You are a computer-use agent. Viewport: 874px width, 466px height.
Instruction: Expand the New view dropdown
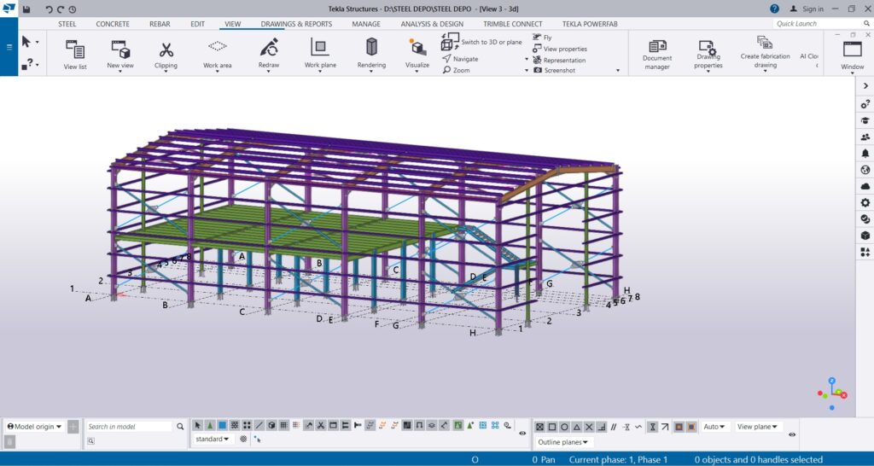[120, 72]
